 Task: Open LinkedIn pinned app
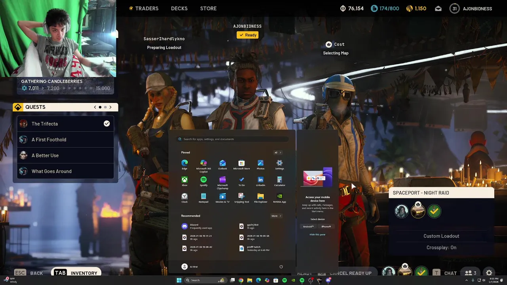[261, 181]
